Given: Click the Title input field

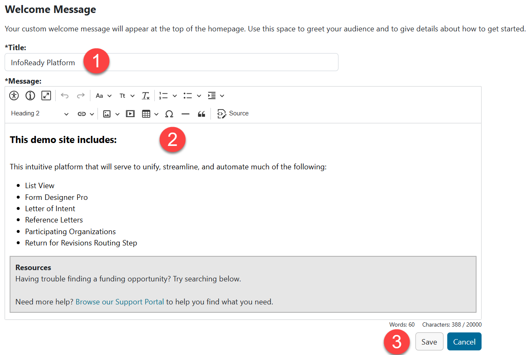Looking at the screenshot, I should click(x=172, y=62).
